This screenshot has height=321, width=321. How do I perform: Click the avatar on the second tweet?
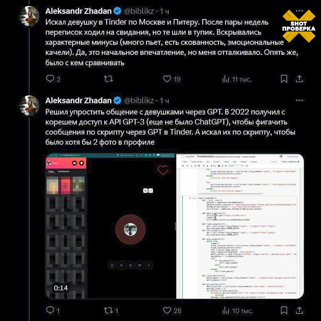point(29,106)
